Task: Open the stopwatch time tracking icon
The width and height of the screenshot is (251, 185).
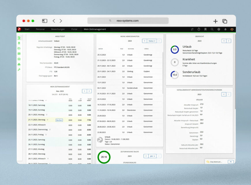Action: pyautogui.click(x=199, y=29)
